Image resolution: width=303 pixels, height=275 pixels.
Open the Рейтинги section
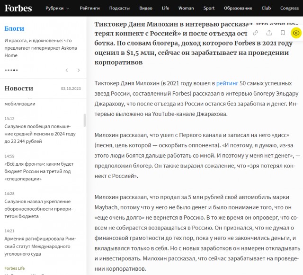click(89, 8)
